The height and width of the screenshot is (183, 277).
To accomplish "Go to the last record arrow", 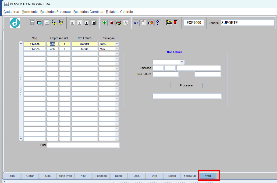I will tap(94, 23).
